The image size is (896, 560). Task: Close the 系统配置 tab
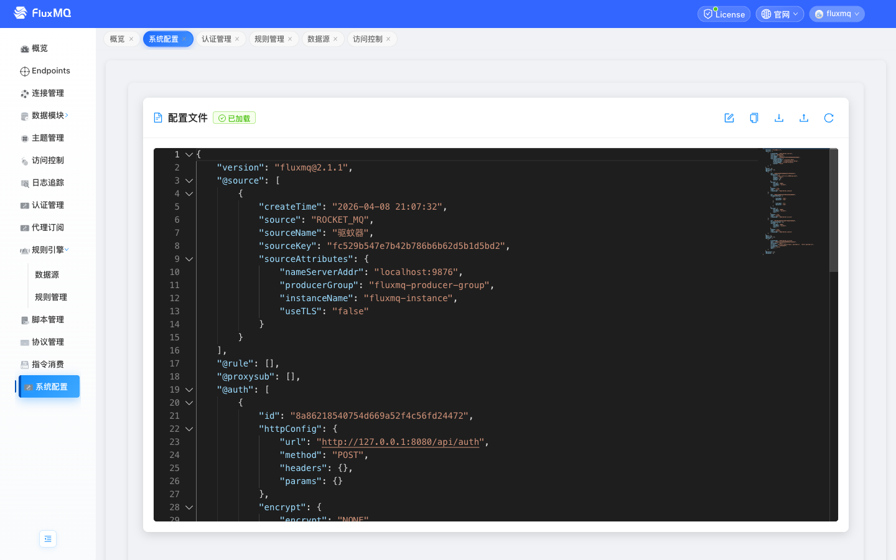point(184,39)
